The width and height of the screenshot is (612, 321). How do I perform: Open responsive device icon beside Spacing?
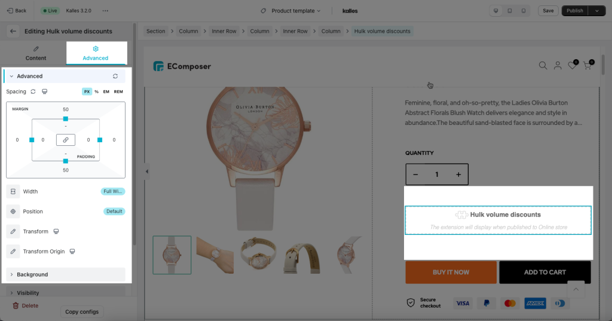[x=44, y=91]
